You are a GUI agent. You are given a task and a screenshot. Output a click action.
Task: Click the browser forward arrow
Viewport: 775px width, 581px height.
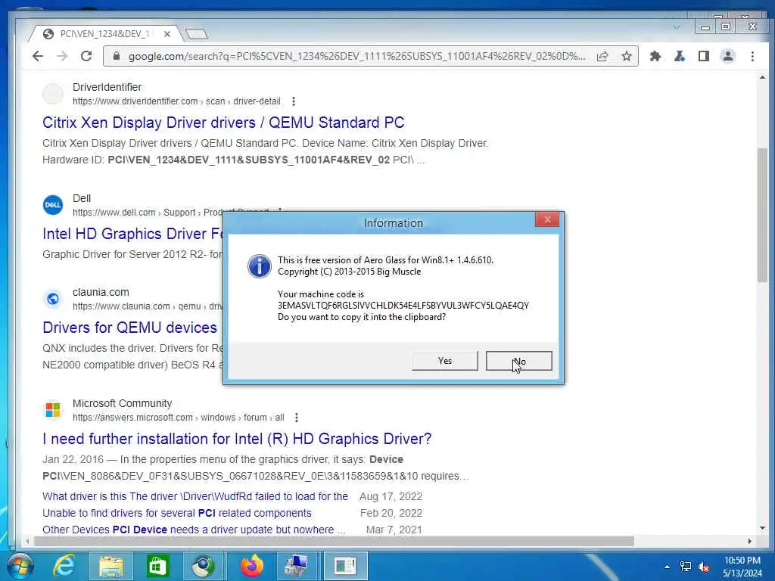[62, 56]
